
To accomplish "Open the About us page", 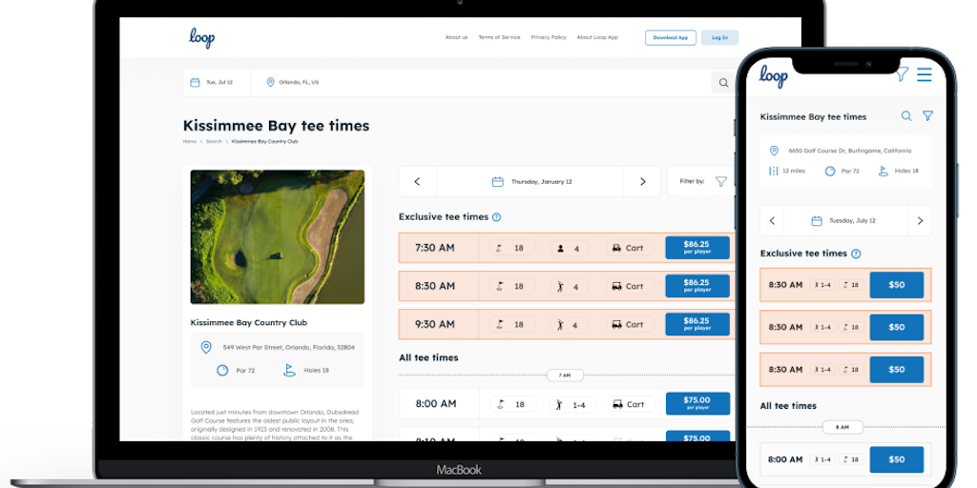I will point(456,37).
